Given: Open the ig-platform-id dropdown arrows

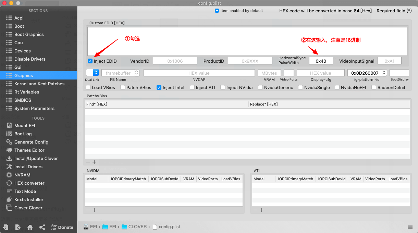Looking at the screenshot, I should [384, 73].
